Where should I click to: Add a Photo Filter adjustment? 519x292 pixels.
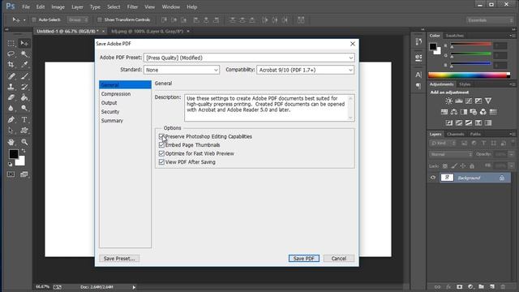(474, 112)
